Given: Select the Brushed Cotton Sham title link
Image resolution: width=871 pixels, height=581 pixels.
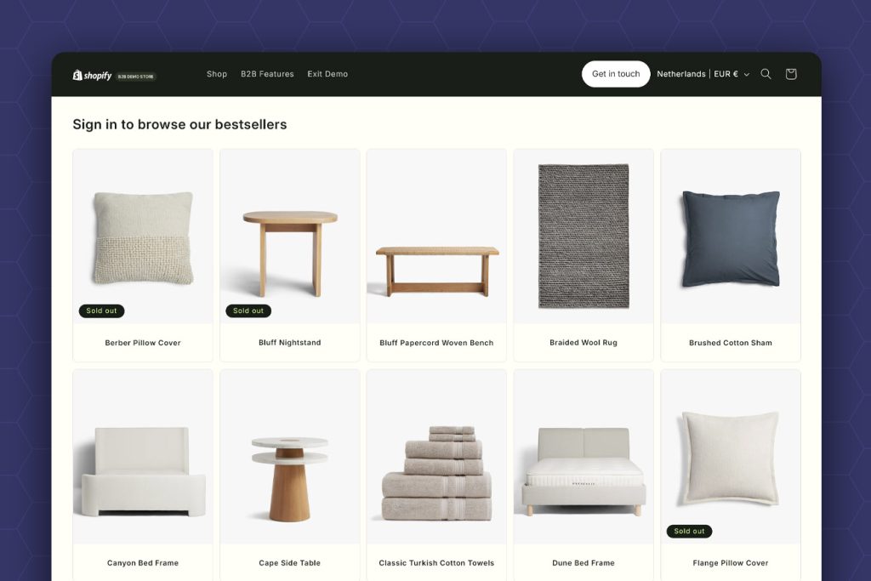Looking at the screenshot, I should point(731,343).
